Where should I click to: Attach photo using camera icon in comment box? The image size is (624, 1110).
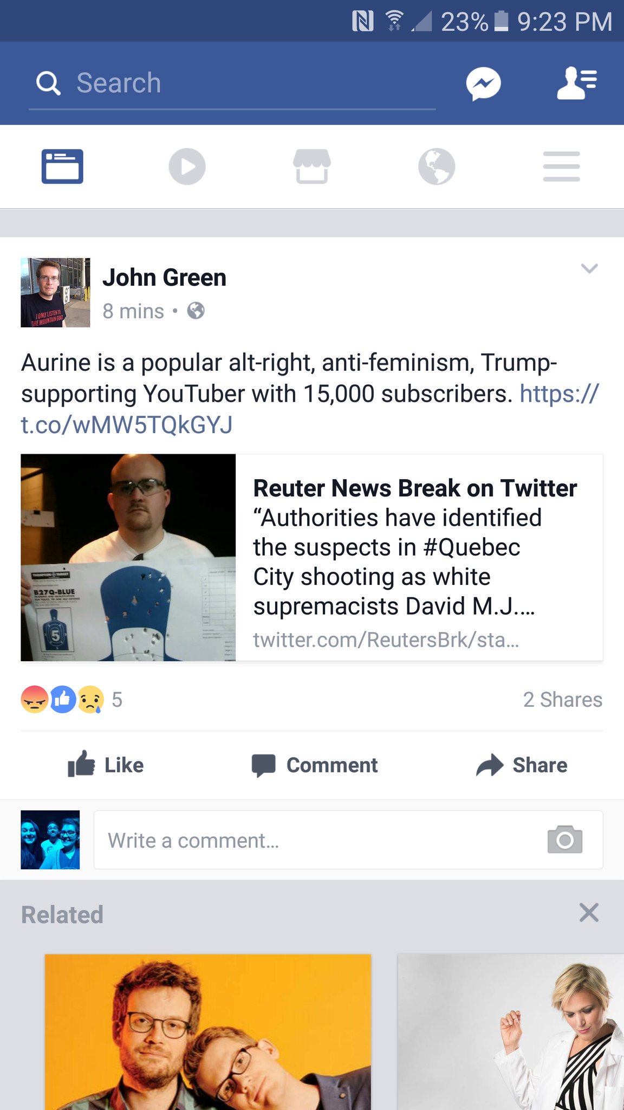coord(565,840)
